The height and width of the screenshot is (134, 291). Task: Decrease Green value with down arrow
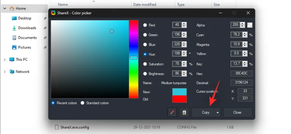click(x=184, y=36)
